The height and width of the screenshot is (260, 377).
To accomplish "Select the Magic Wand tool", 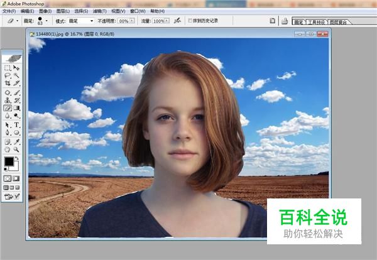I will tap(16, 76).
